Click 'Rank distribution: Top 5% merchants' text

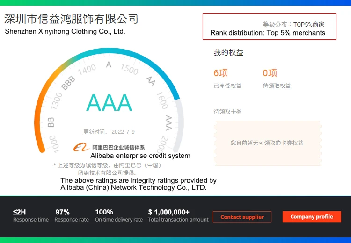click(268, 33)
